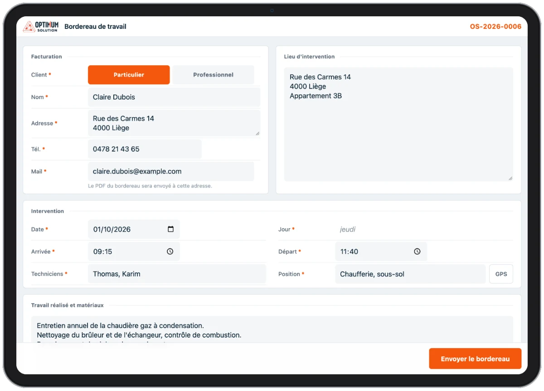This screenshot has height=391, width=544.
Task: Edit the Arrivée time 09:15
Action: point(134,251)
